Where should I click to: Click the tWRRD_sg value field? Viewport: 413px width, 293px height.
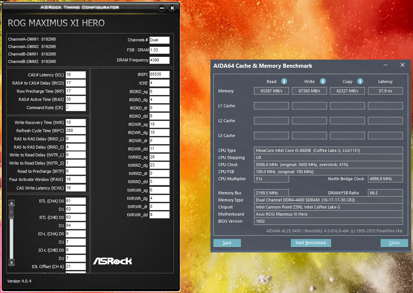(159, 157)
